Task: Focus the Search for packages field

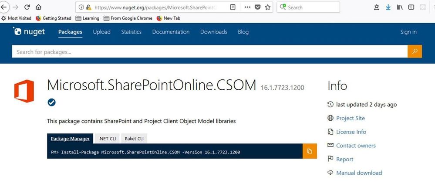Action: 210,52
